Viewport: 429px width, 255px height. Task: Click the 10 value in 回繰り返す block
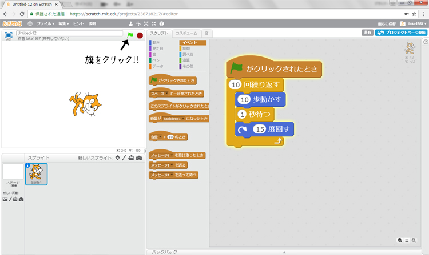pos(236,85)
